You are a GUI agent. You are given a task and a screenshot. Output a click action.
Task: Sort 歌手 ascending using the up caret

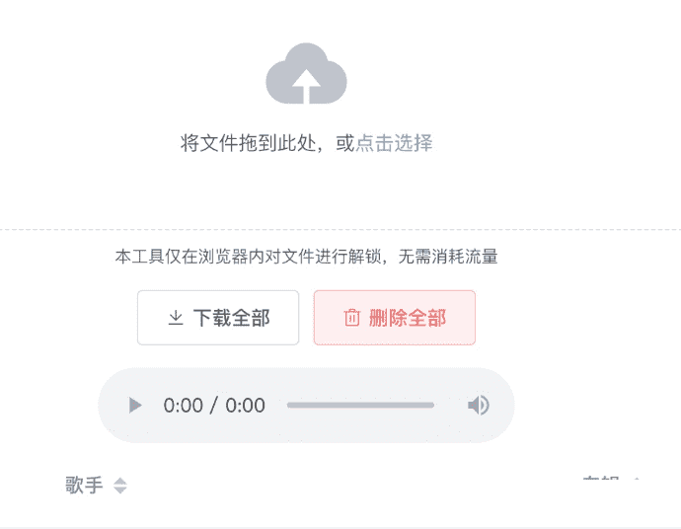point(120,481)
